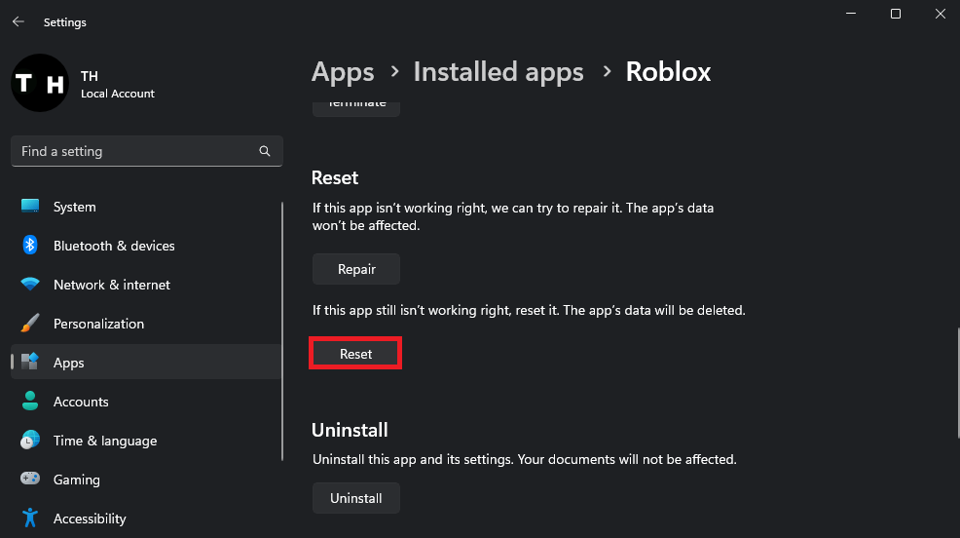Image resolution: width=960 pixels, height=538 pixels.
Task: Click the System monitor icon
Action: point(30,206)
